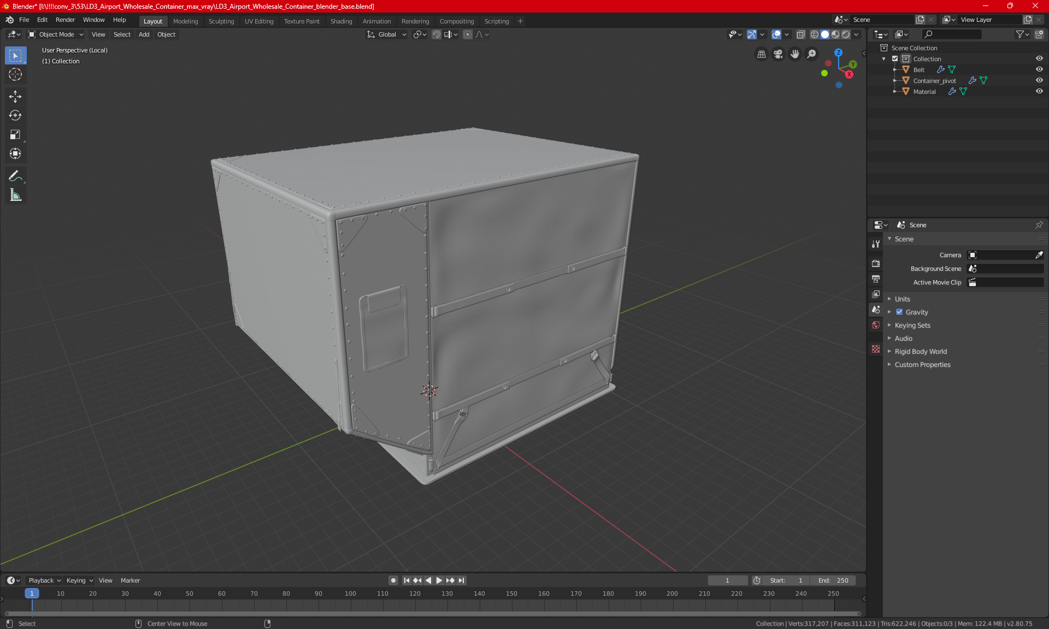The height and width of the screenshot is (629, 1049).
Task: Click the Play animation button
Action: pos(439,580)
